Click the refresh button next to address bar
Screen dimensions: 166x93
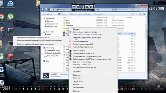click(x=114, y=10)
